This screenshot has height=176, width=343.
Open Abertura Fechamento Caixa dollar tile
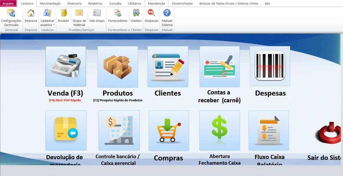tap(220, 130)
